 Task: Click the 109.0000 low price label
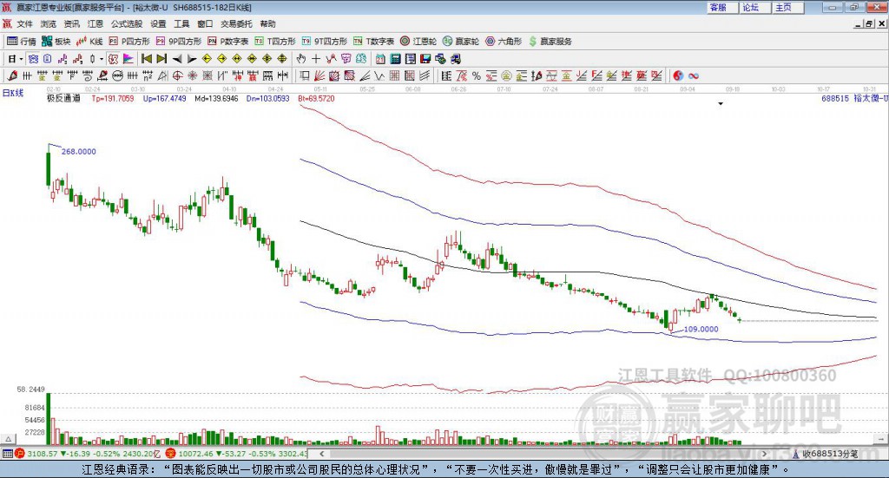701,329
